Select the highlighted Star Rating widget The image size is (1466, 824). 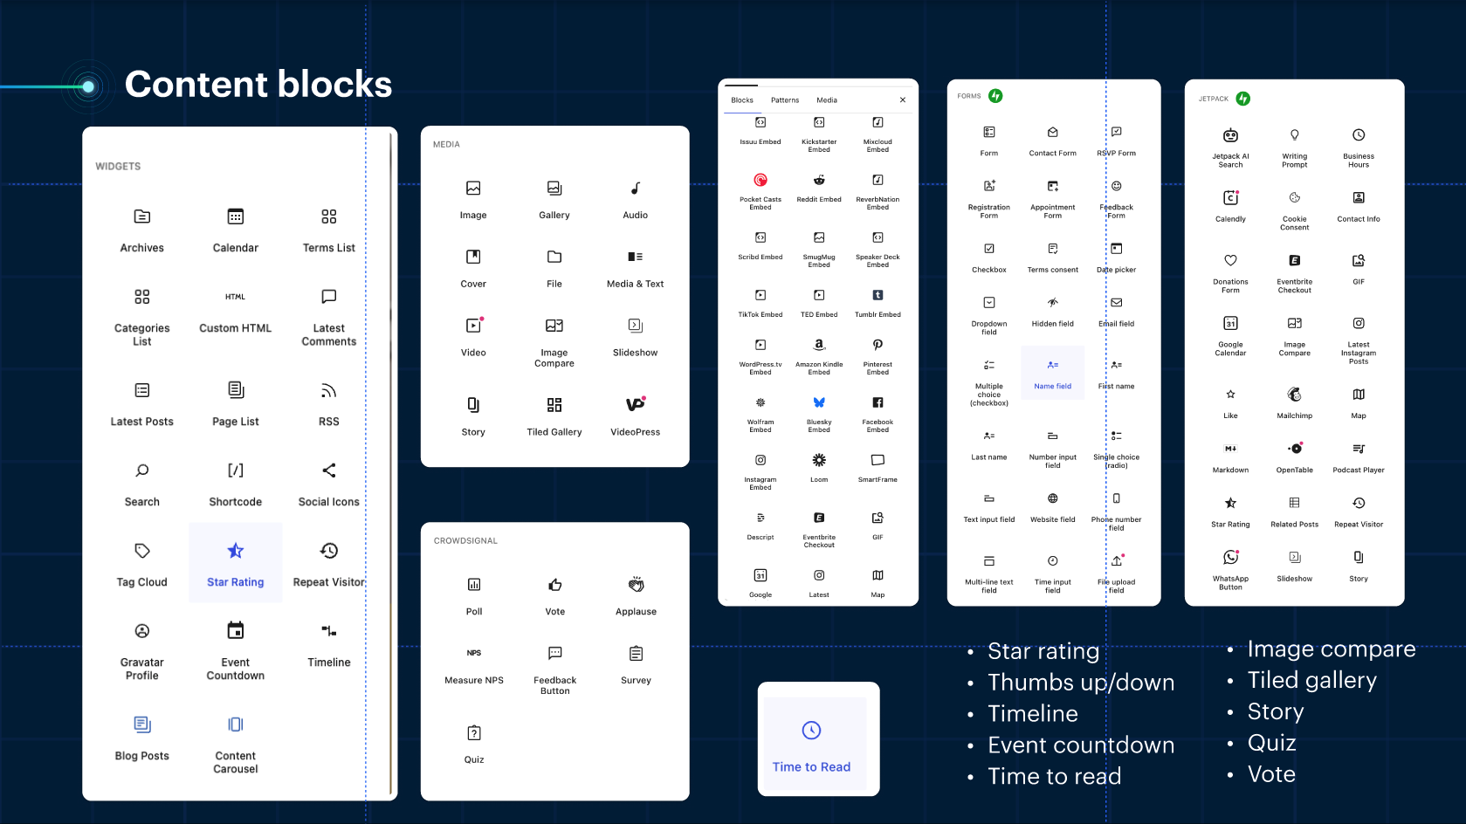click(236, 563)
